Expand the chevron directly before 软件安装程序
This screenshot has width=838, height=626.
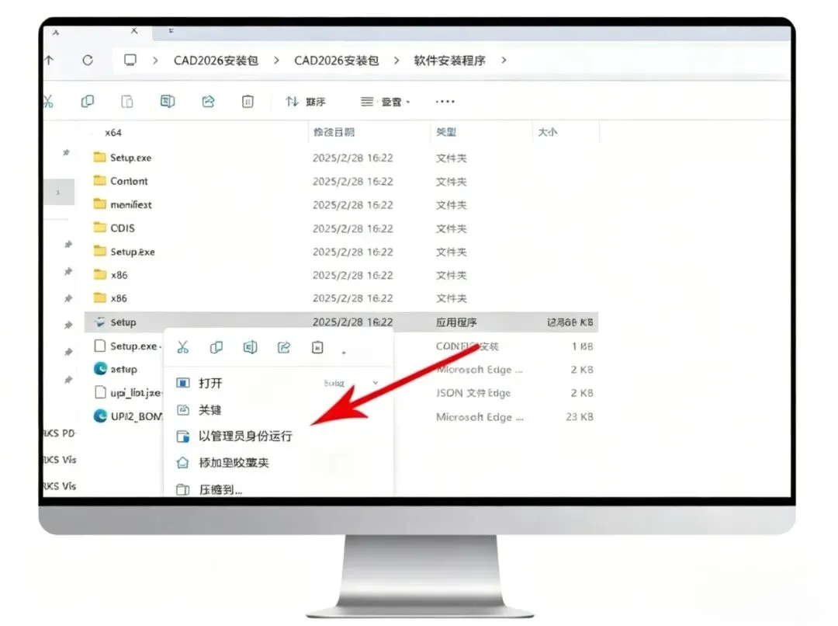pyautogui.click(x=396, y=61)
